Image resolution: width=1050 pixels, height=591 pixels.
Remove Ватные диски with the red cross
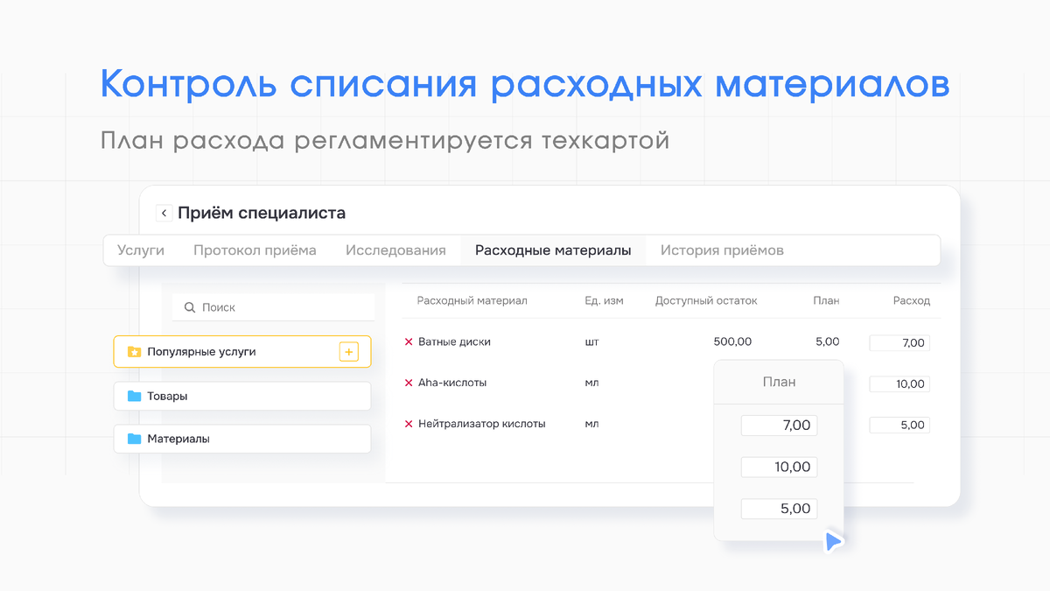click(409, 342)
